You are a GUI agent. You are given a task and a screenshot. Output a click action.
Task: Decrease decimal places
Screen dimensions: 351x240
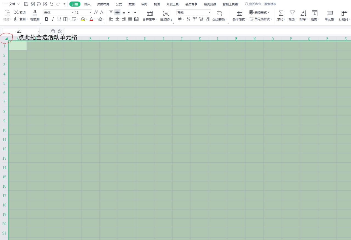[208, 19]
